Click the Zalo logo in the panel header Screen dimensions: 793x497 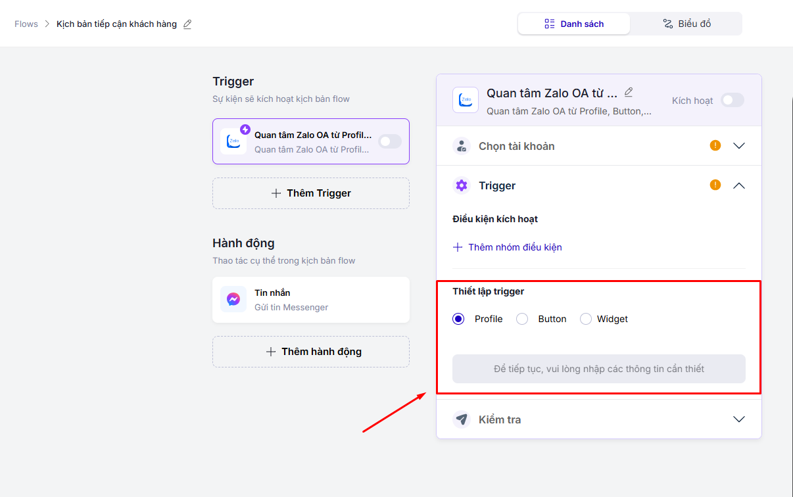tap(466, 100)
